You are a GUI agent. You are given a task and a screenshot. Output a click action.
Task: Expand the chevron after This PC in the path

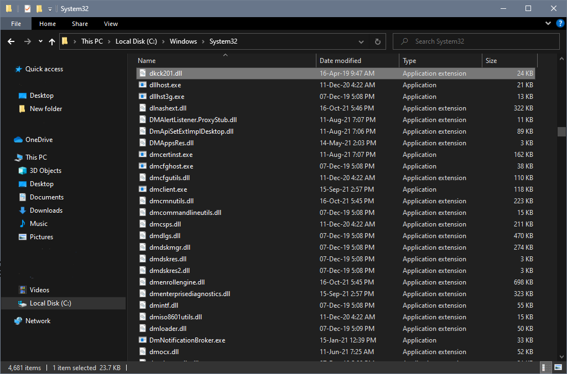[x=109, y=41]
